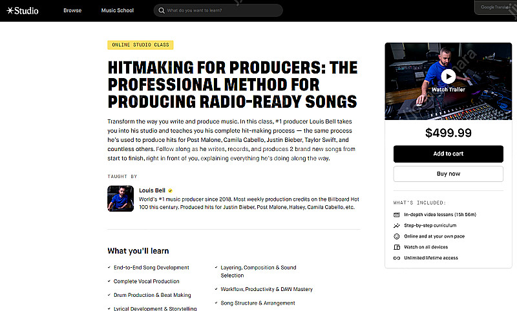517x311 pixels.
Task: Click the checkmark beside Complete Vocal Production
Action: click(109, 281)
